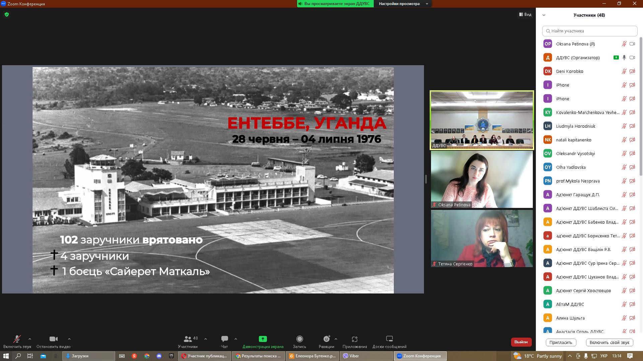This screenshot has height=361, width=643.
Task: Open Whiteboards (Доски сообщений) icon
Action: [x=389, y=339]
